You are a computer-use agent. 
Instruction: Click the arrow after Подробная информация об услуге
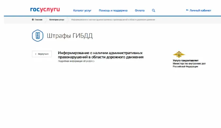pos(94,61)
